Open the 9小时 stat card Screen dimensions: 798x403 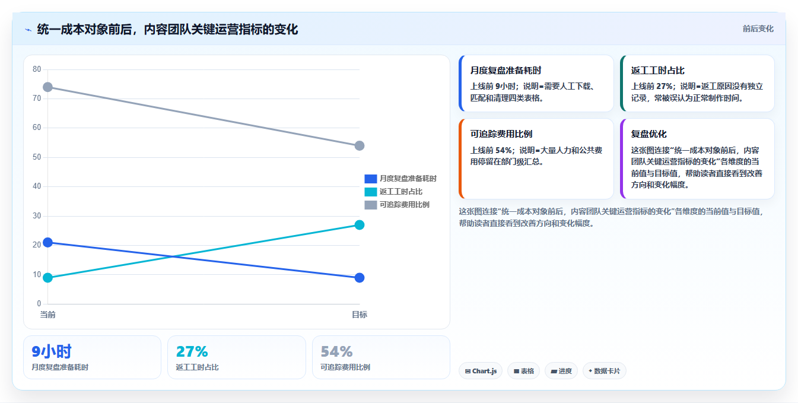tap(92, 357)
